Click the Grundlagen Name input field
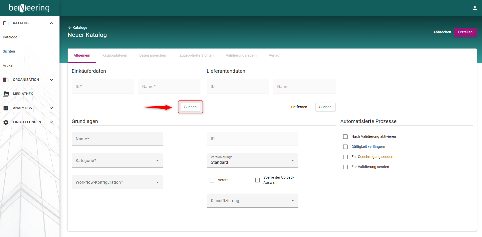This screenshot has height=237, width=482. click(x=117, y=139)
